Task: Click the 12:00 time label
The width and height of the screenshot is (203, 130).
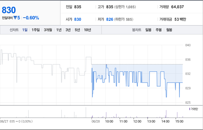Action: point(137,121)
